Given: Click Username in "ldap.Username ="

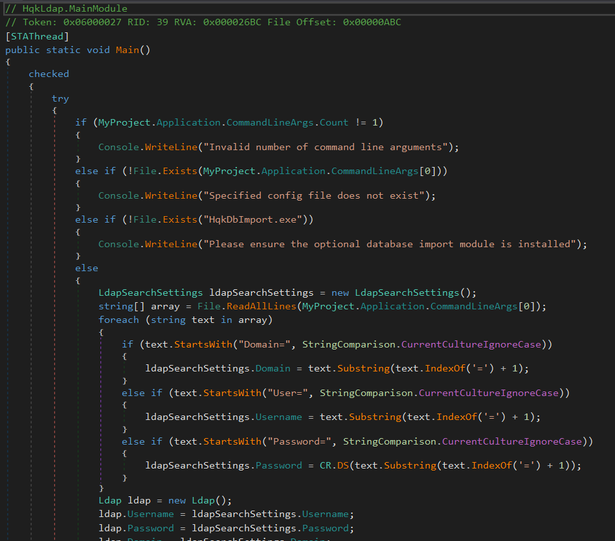Looking at the screenshot, I should tap(151, 514).
